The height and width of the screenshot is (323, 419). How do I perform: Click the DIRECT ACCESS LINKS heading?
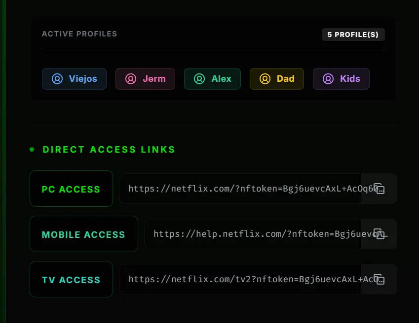tap(109, 150)
